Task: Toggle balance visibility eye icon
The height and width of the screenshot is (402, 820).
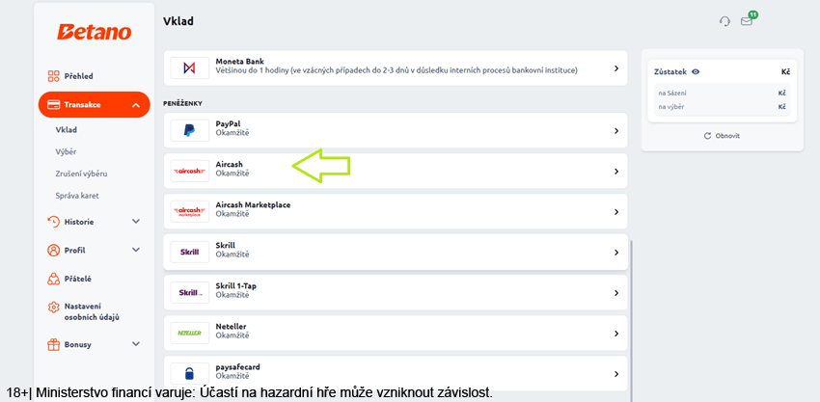Action: tap(695, 72)
